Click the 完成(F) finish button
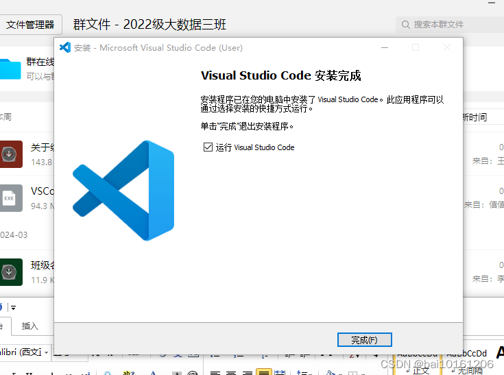The image size is (504, 375). (x=365, y=339)
